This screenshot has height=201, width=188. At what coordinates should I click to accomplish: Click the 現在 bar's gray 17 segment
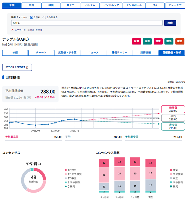point(150,185)
